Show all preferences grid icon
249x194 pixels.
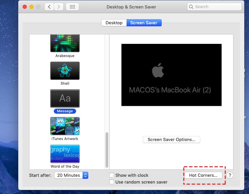coord(72,7)
